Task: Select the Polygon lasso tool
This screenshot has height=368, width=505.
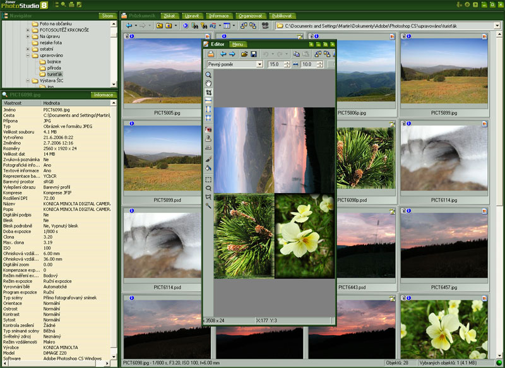Action: click(x=208, y=197)
